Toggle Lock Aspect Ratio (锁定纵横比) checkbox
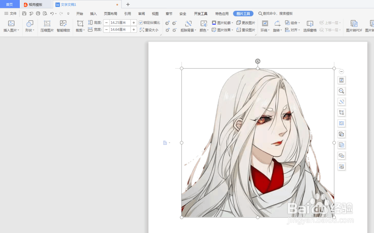374x233 pixels. [x=141, y=23]
